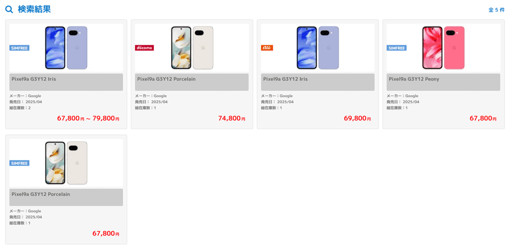Screen dimensions: 510x248
Task: Click the SIMFREE badge on the Peony card
Action: tap(397, 48)
